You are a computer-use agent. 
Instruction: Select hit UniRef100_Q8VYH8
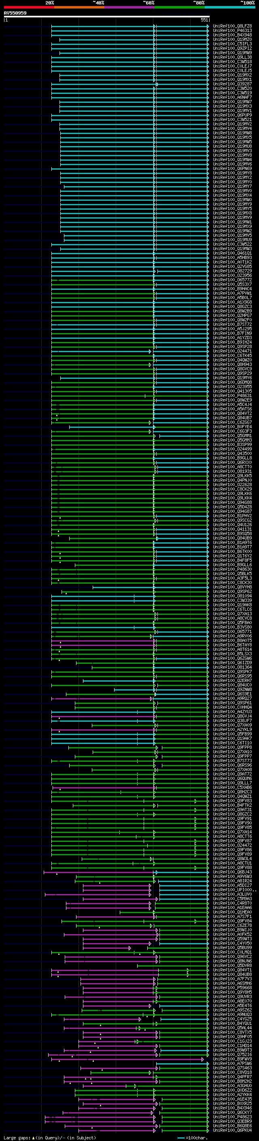click(232, 587)
